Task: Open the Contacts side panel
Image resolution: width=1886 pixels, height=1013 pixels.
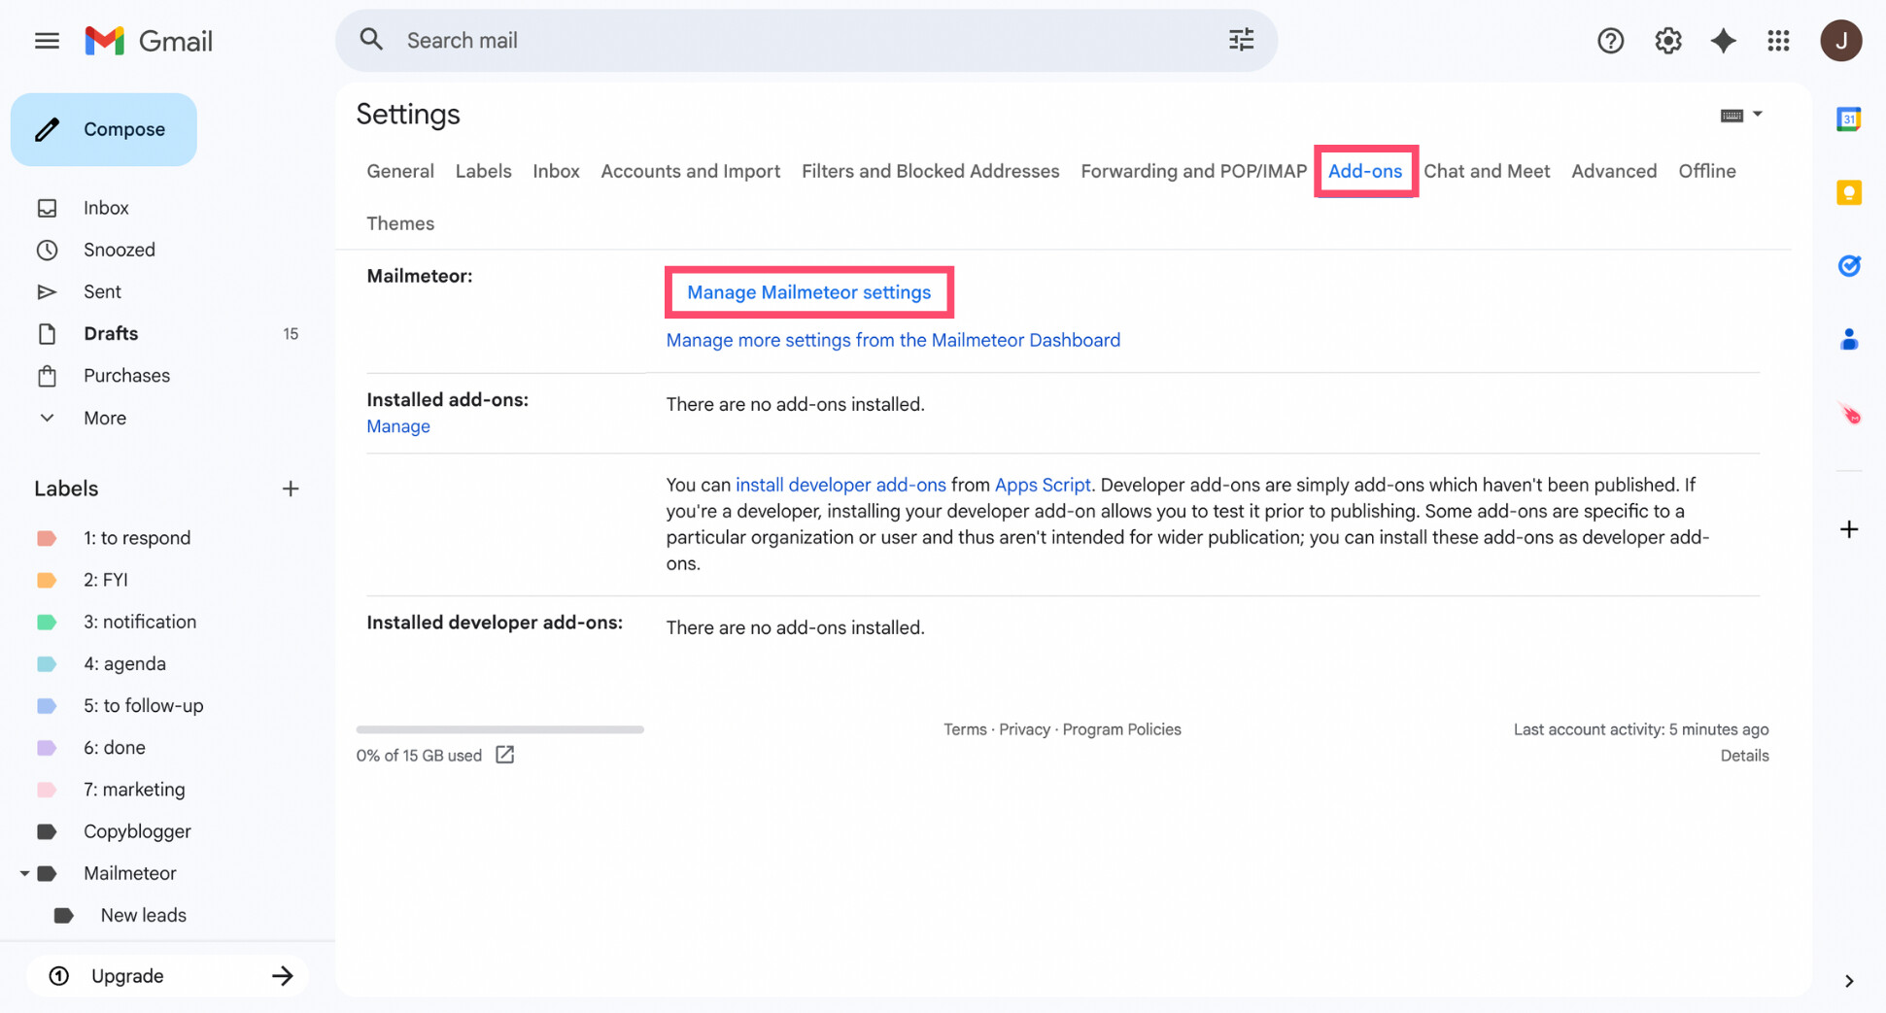Action: [x=1848, y=338]
